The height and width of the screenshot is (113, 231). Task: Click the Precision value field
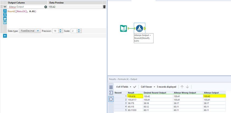click(x=55, y=31)
